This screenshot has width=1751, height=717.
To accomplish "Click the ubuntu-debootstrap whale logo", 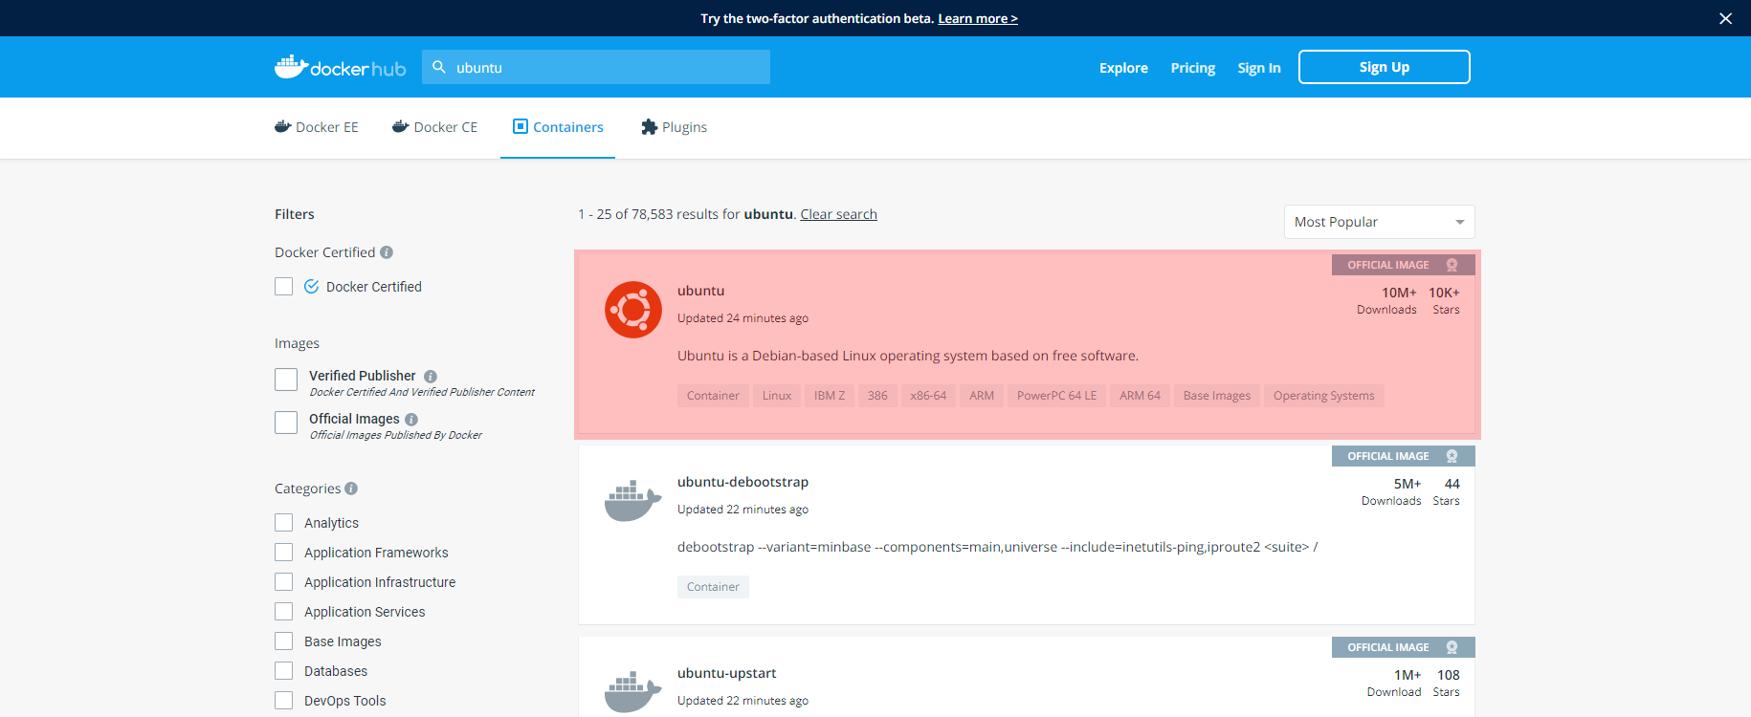I will [x=633, y=501].
